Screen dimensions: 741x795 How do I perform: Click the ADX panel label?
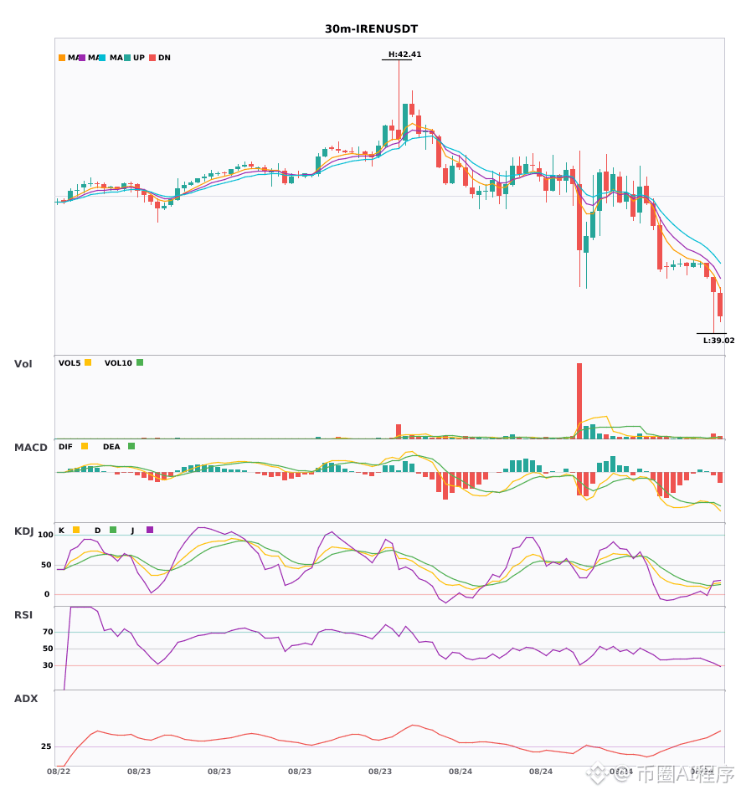tap(26, 699)
